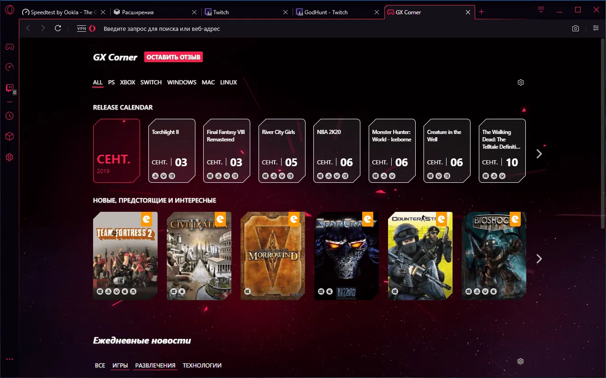The image size is (606, 378).
Task: Select the WINDOWS platform filter
Action: (182, 82)
